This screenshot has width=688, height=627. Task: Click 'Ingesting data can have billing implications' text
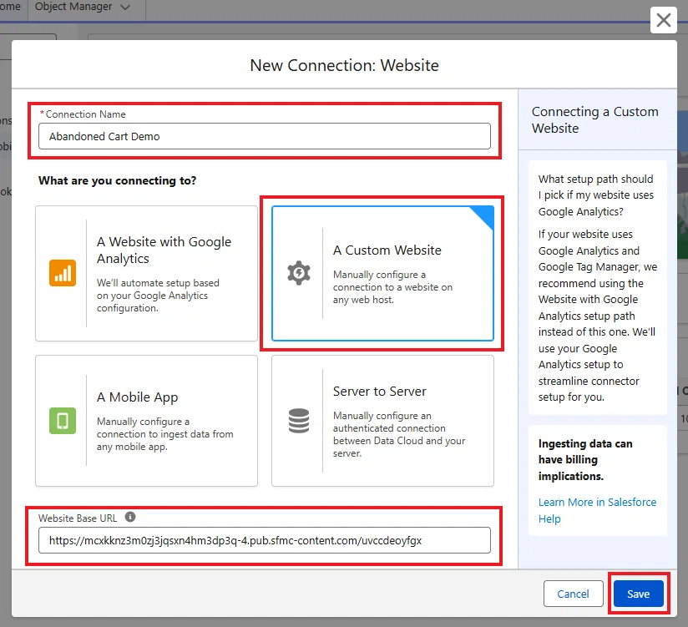585,460
